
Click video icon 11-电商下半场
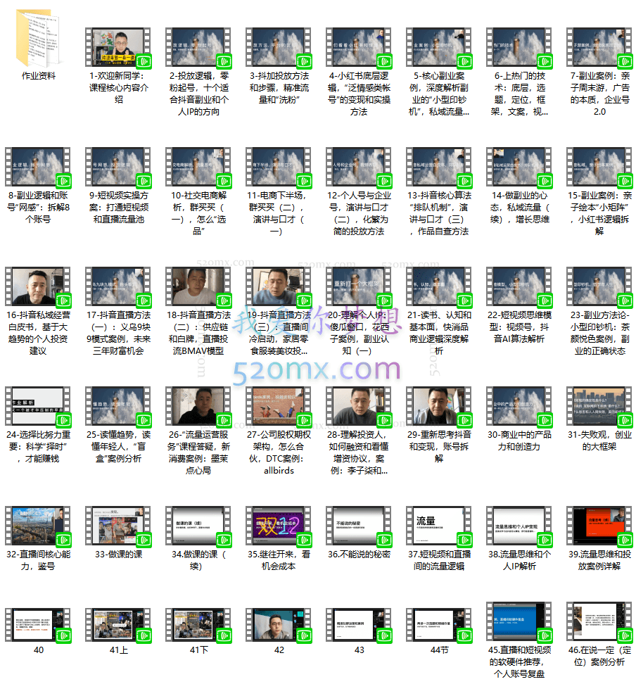(279, 167)
